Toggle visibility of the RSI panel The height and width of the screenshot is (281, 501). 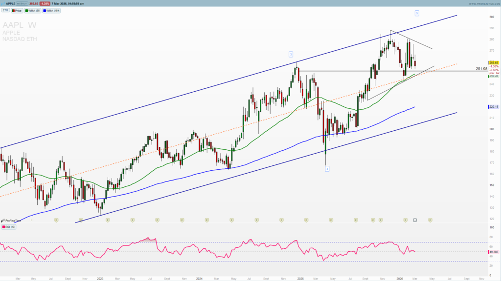[4, 227]
